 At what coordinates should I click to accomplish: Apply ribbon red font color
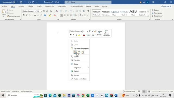(55, 15)
